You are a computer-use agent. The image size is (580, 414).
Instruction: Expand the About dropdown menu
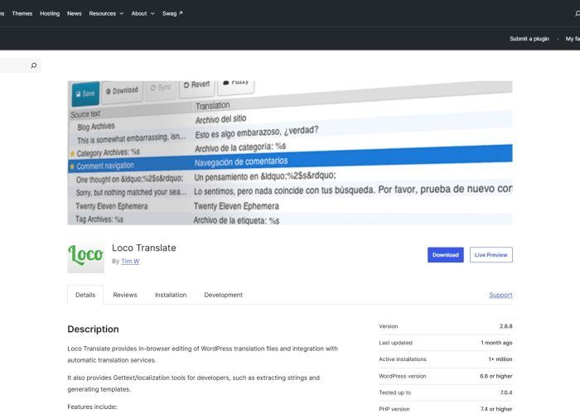pyautogui.click(x=143, y=13)
